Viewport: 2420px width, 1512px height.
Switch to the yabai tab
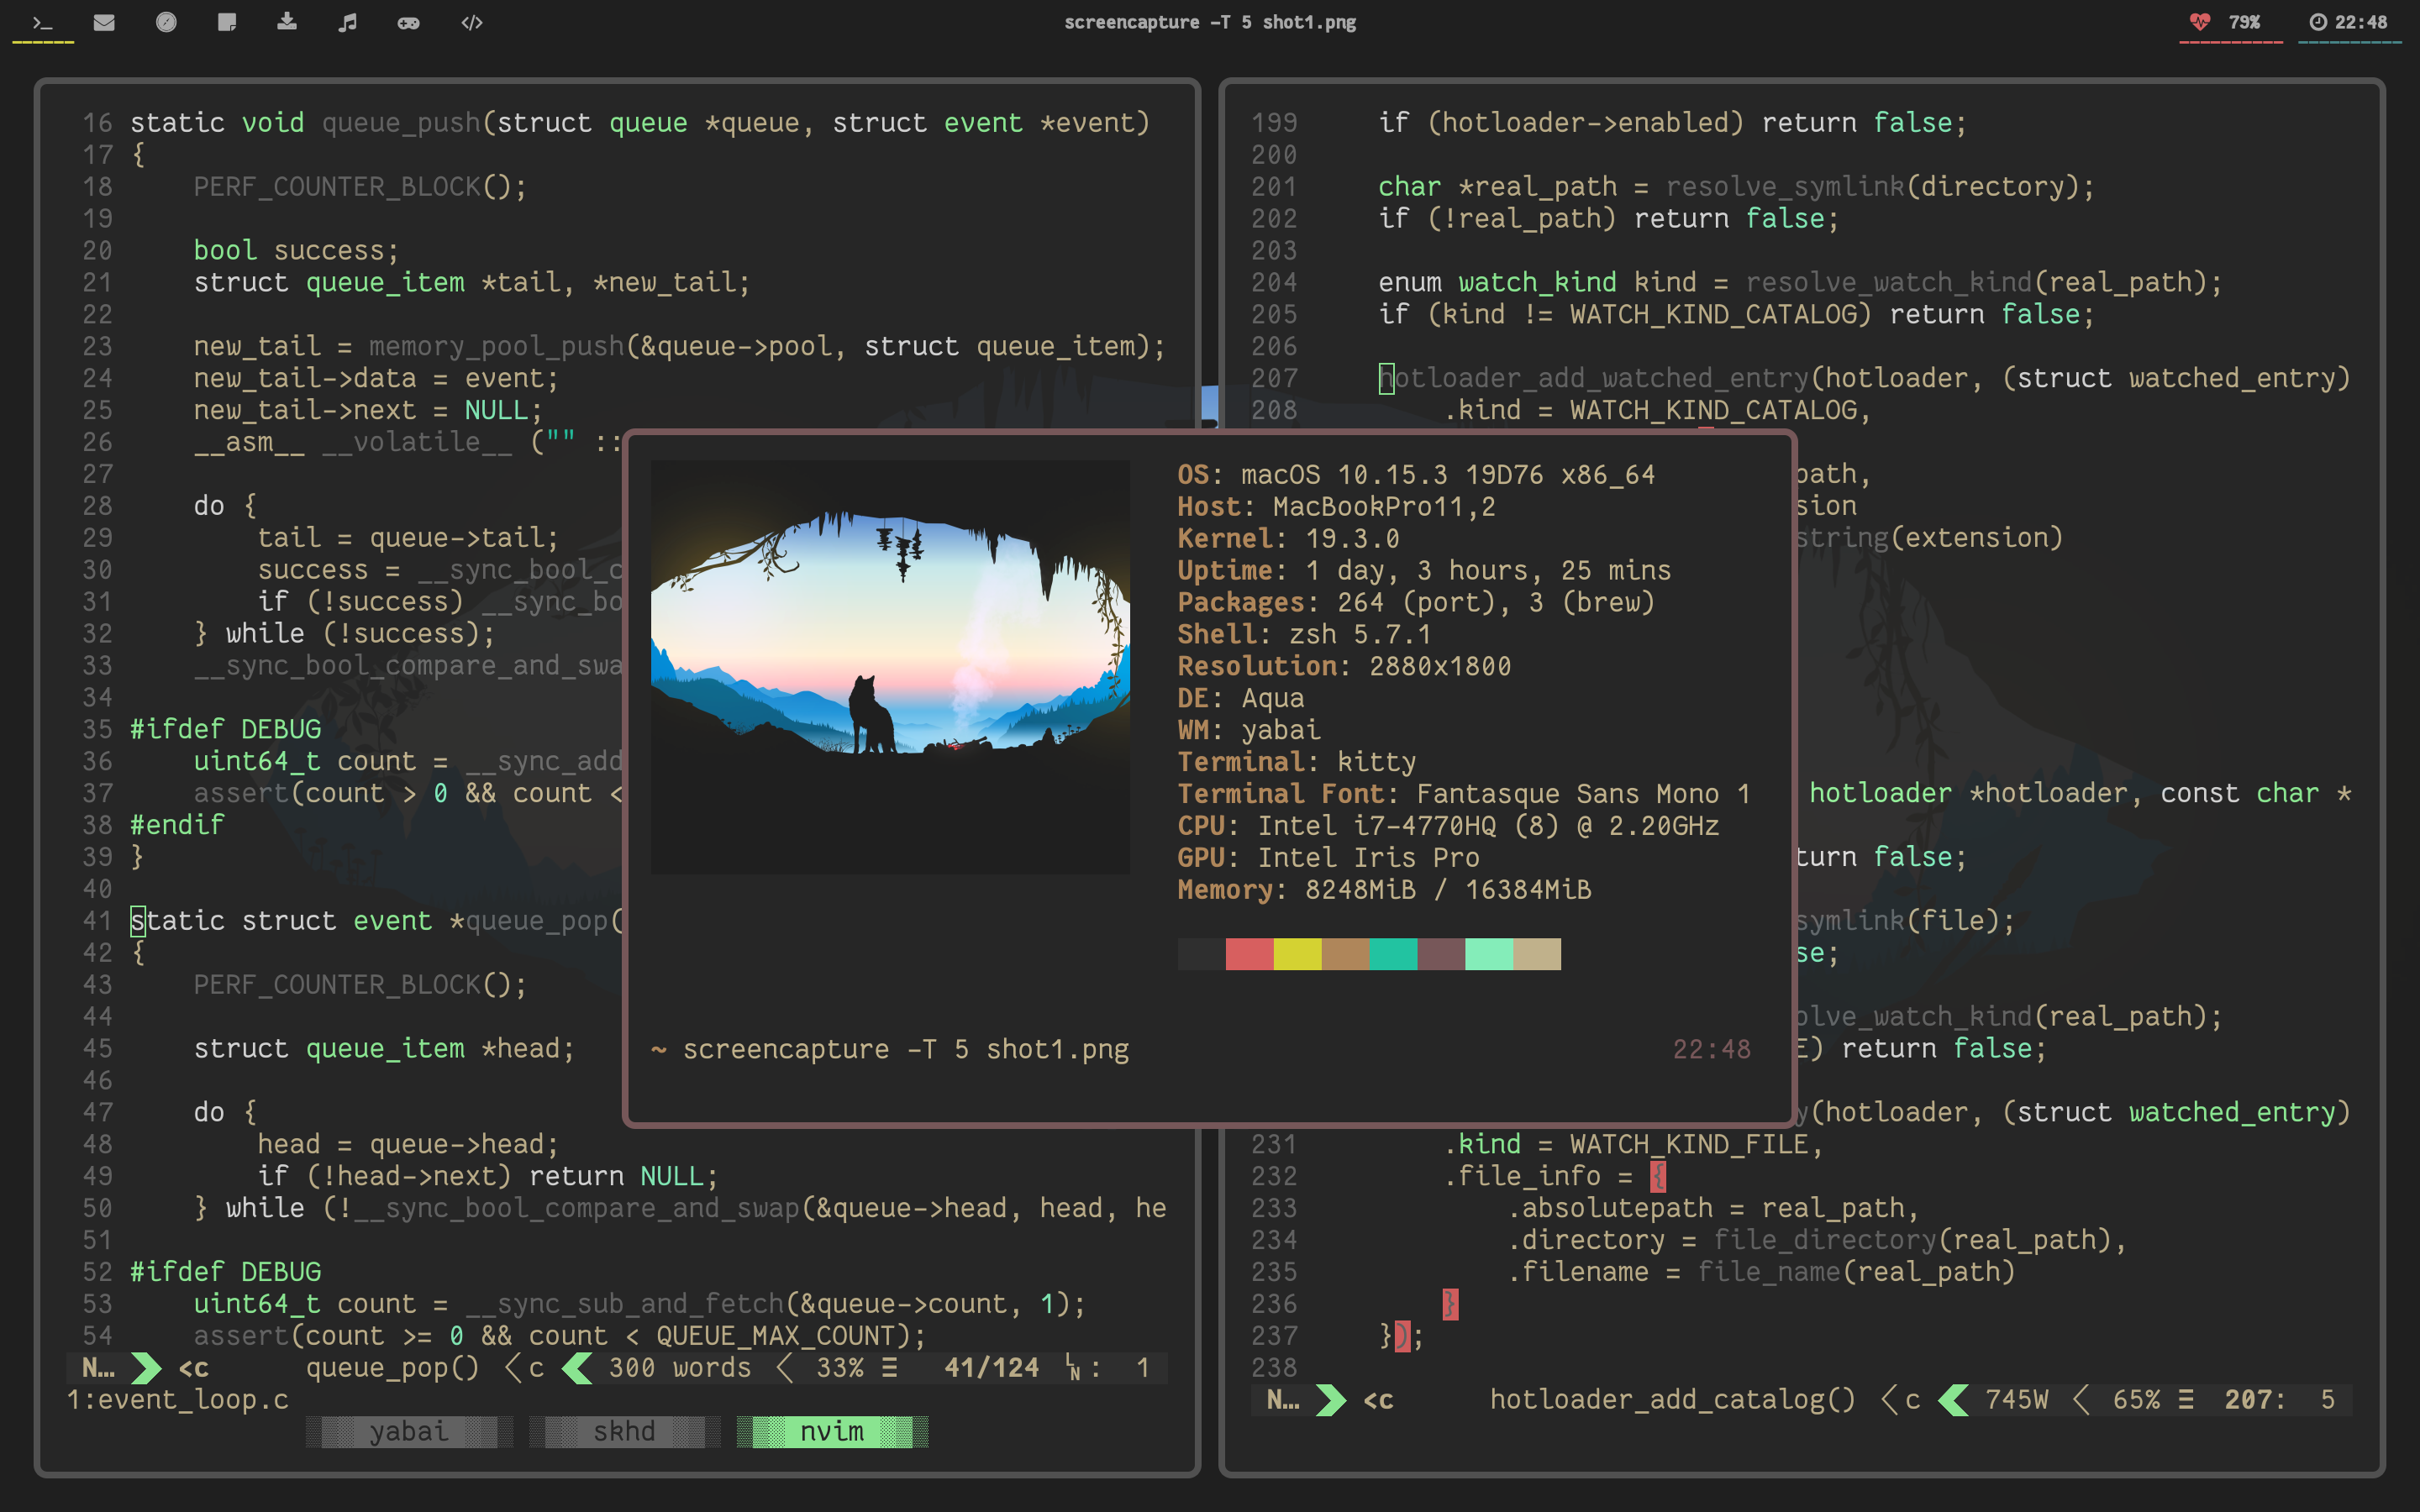(409, 1431)
